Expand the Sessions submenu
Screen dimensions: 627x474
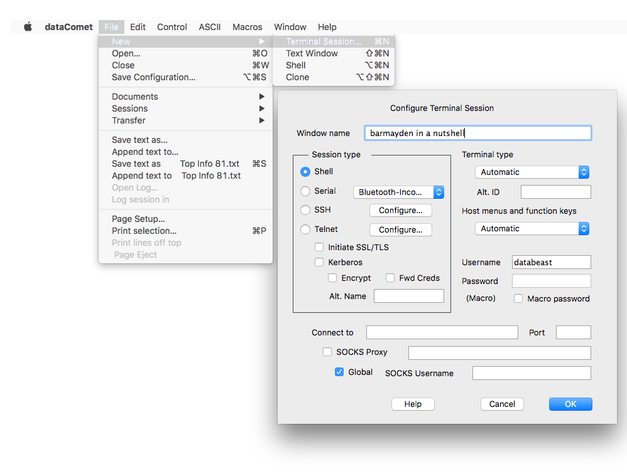pyautogui.click(x=185, y=108)
